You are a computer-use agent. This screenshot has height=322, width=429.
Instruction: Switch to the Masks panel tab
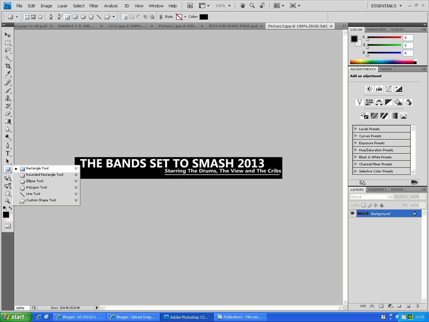pos(386,69)
